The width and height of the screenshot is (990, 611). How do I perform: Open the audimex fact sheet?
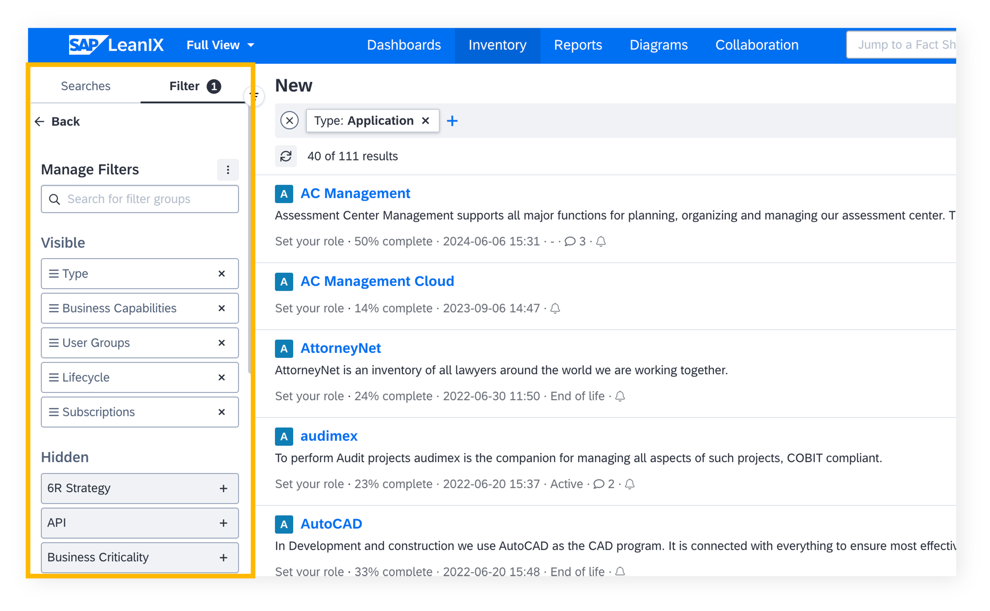click(x=329, y=436)
